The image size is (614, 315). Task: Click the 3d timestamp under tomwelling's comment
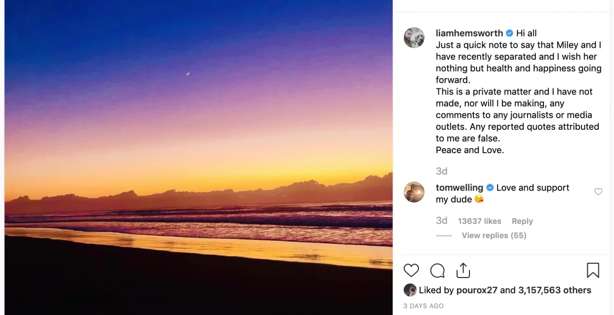pos(441,220)
